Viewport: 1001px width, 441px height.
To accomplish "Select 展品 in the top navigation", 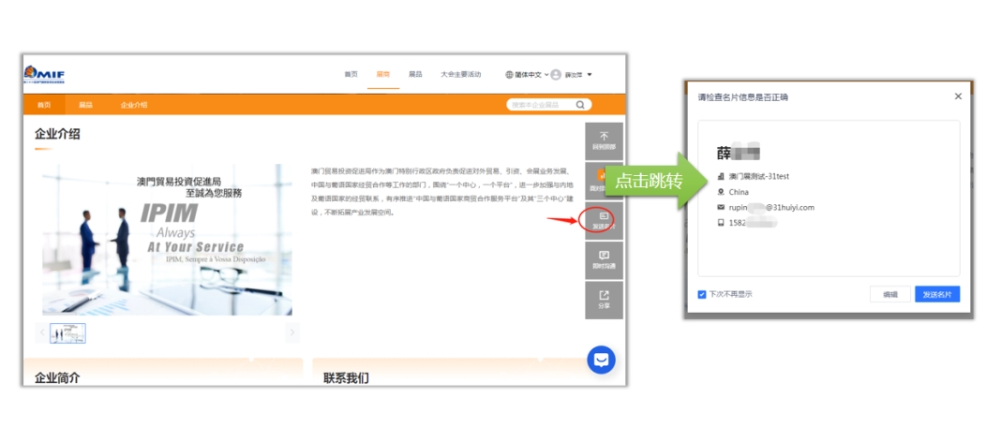I will click(x=415, y=75).
